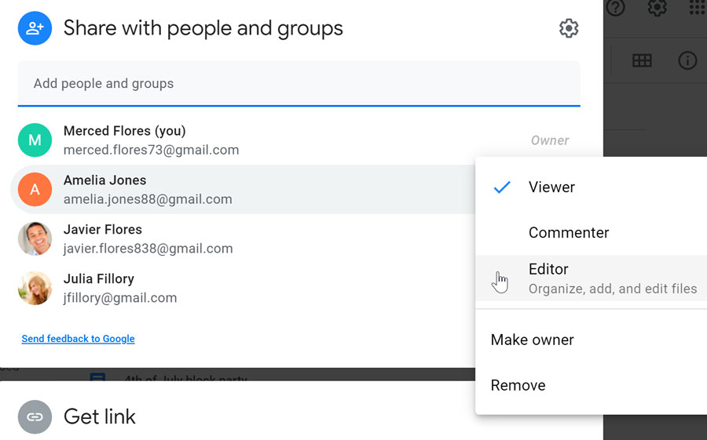
Task: Open Send feedback to Google link
Action: 78,339
